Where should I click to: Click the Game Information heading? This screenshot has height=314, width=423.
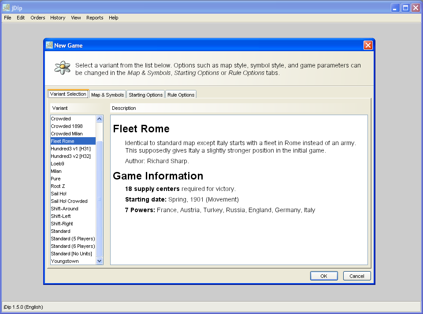(158, 176)
